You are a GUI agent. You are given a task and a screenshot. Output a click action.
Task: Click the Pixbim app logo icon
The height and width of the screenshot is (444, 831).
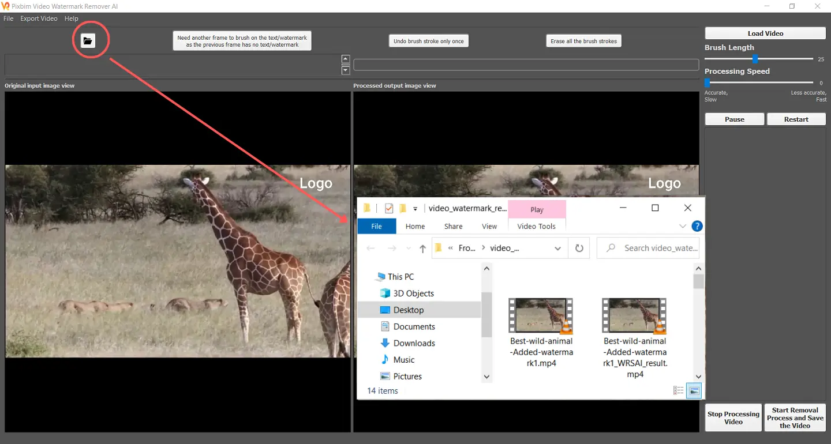point(5,6)
